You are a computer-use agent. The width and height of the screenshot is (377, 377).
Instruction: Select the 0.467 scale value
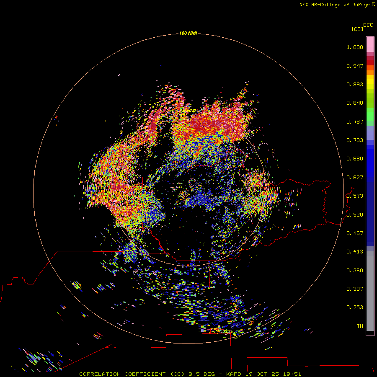tap(355, 233)
